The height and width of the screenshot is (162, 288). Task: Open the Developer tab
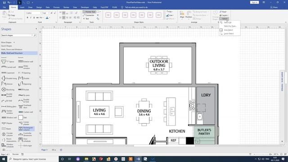85,7
